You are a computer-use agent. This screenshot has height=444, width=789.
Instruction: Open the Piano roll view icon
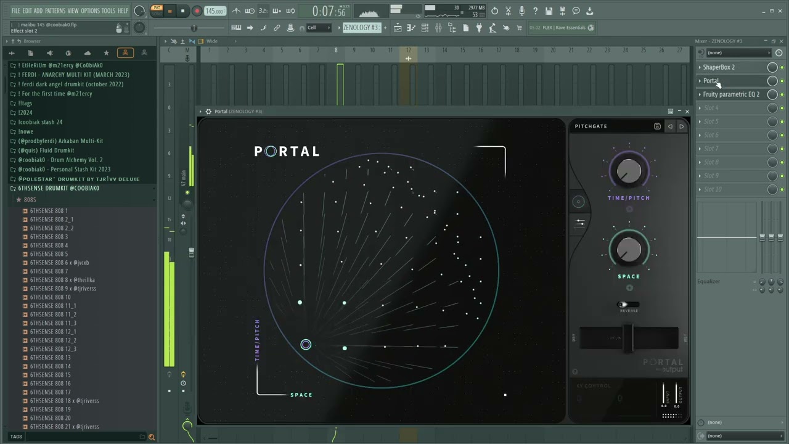click(411, 28)
